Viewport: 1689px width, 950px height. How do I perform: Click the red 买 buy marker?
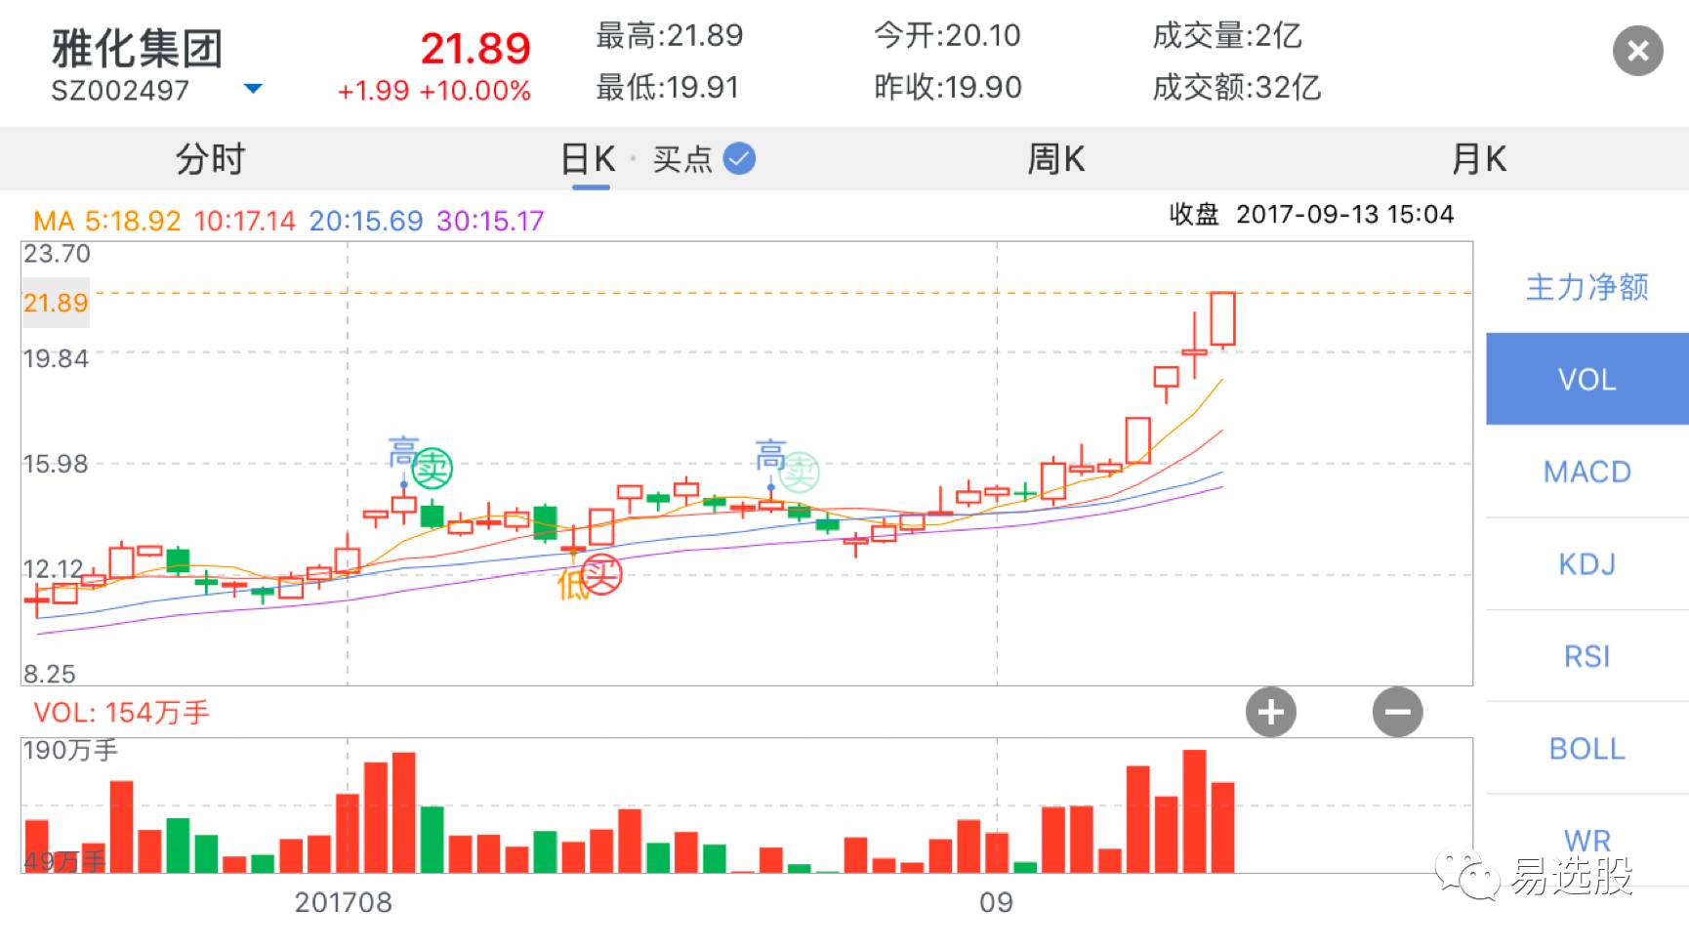(x=601, y=574)
